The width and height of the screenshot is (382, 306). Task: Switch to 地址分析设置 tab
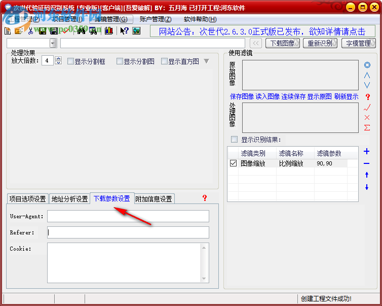pyautogui.click(x=70, y=199)
